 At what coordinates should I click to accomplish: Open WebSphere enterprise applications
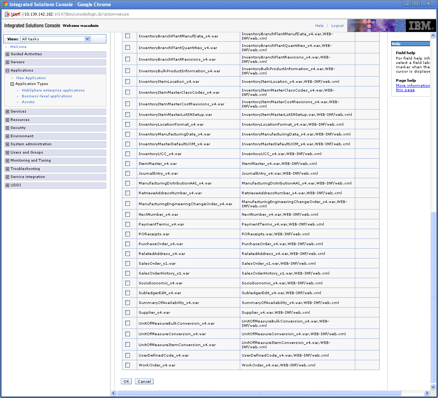click(53, 90)
